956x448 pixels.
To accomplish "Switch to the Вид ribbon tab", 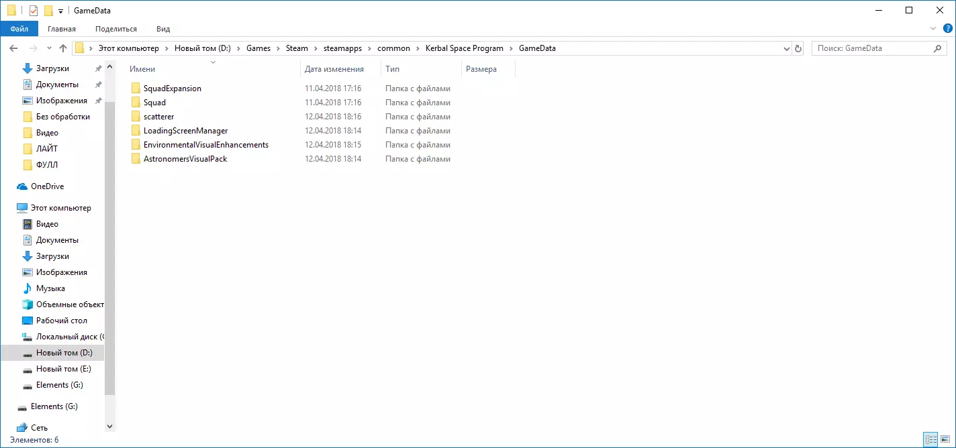I will [x=163, y=29].
